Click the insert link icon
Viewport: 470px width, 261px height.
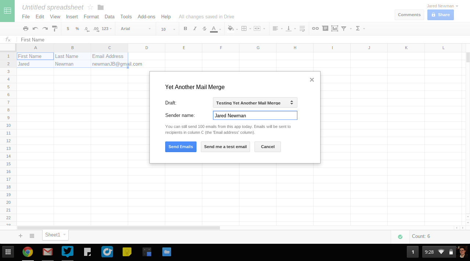click(315, 29)
